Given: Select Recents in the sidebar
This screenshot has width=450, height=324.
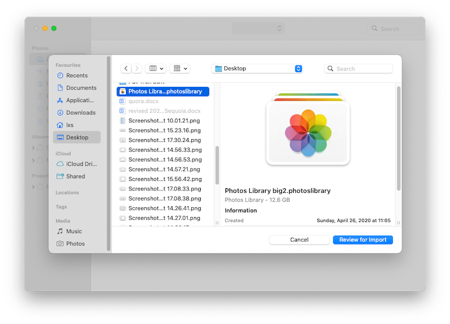Looking at the screenshot, I should [x=76, y=76].
